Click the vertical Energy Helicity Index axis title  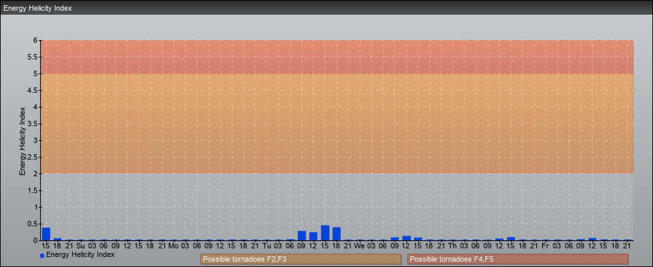coord(23,141)
